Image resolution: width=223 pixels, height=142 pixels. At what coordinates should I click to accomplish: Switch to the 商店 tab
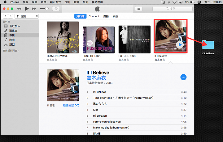[116, 16]
